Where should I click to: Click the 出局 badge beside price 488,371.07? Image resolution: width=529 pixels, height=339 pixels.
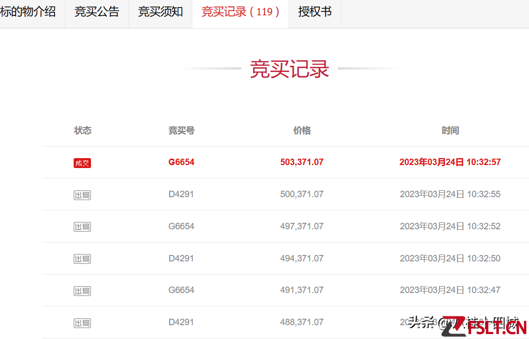pos(82,323)
